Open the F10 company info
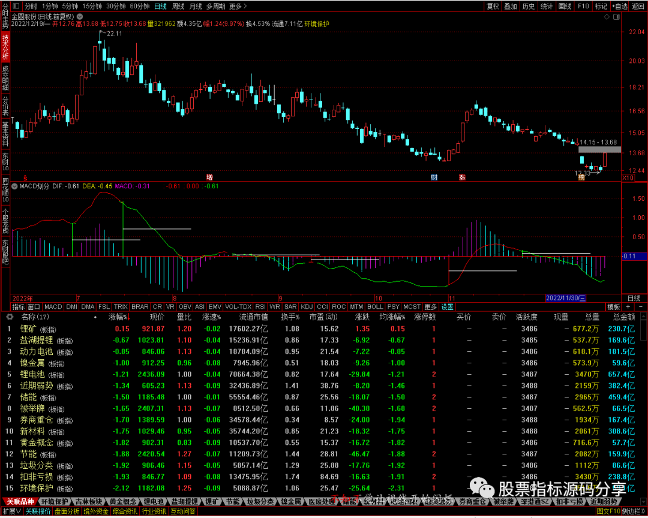 pyautogui.click(x=583, y=6)
